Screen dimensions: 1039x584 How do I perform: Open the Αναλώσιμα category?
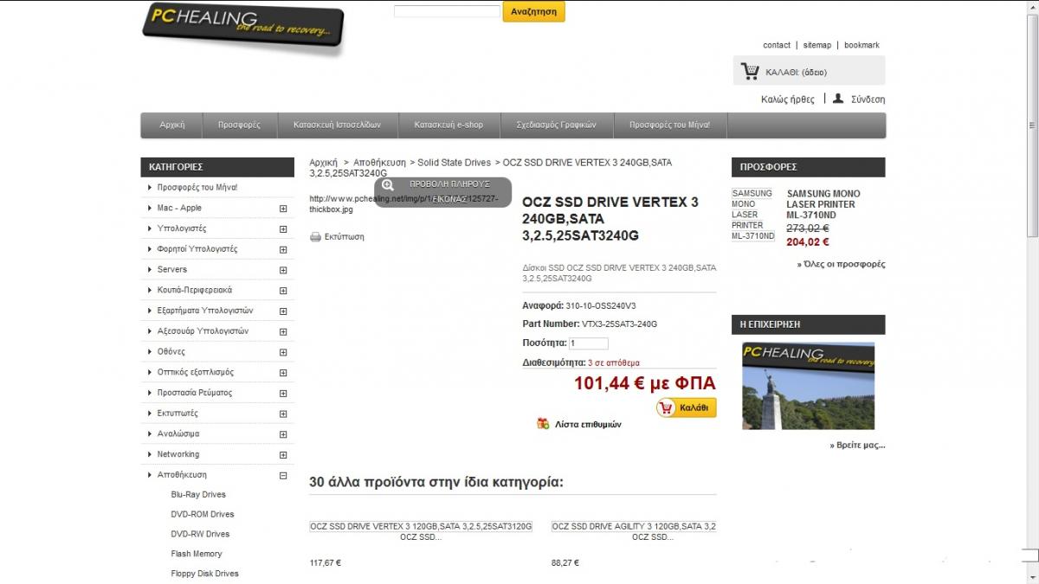[178, 434]
